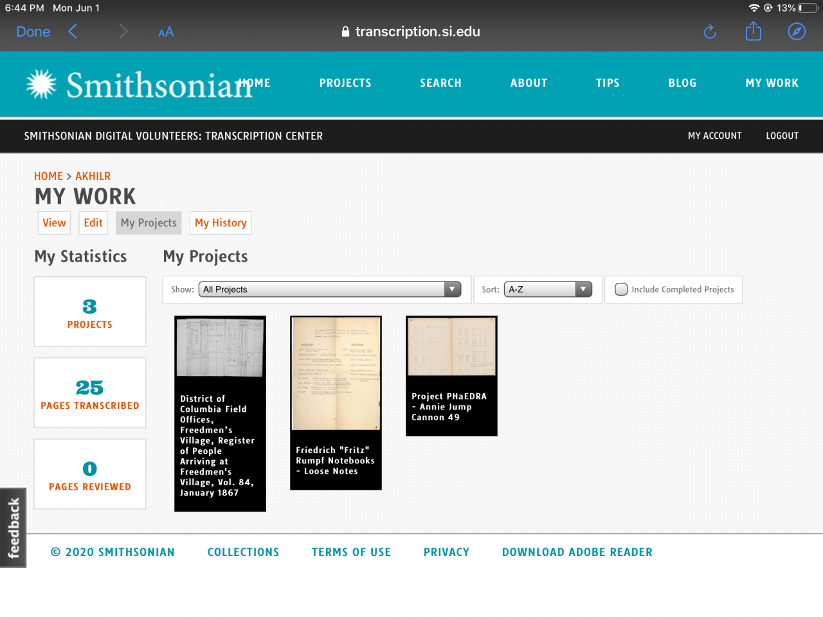Image resolution: width=823 pixels, height=617 pixels.
Task: Tap the Safari back arrow
Action: coord(73,31)
